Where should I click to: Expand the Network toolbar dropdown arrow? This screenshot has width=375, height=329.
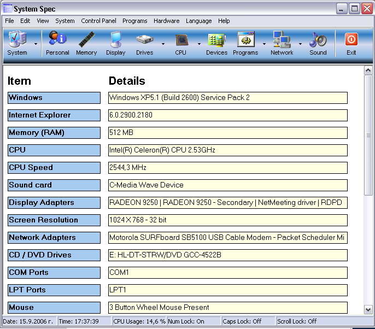coord(300,44)
